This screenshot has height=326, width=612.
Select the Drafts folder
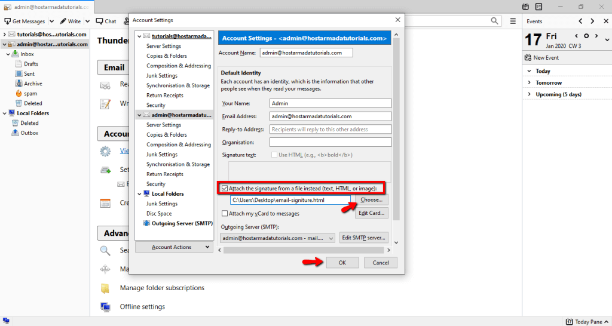point(31,63)
